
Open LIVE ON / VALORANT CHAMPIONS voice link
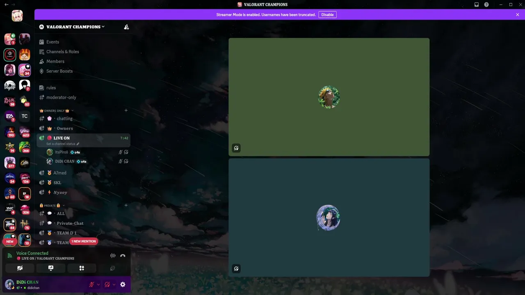[46, 259]
